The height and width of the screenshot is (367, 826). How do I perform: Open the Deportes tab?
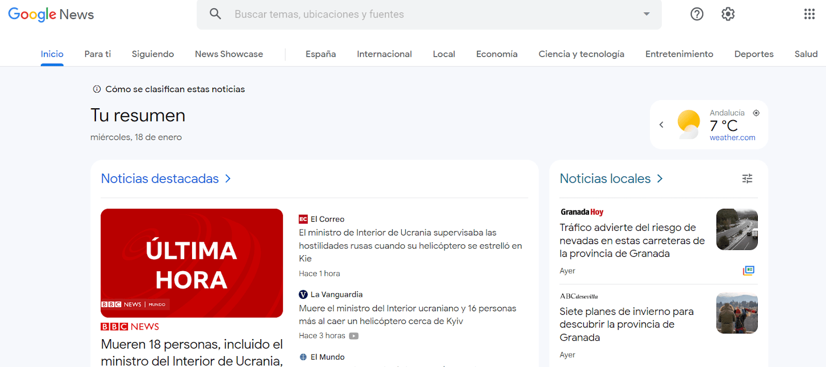coord(754,54)
